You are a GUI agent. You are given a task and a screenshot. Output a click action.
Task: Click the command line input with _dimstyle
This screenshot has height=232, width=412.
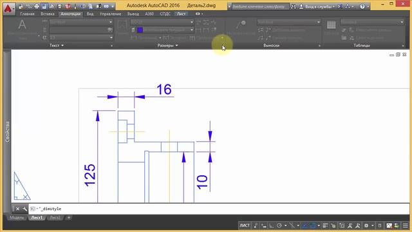pyautogui.click(x=219, y=209)
